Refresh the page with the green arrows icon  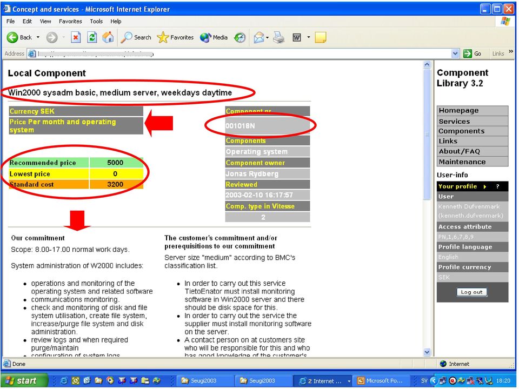pos(92,37)
